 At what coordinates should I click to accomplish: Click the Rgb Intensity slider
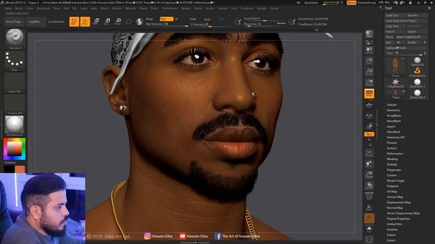tap(167, 24)
